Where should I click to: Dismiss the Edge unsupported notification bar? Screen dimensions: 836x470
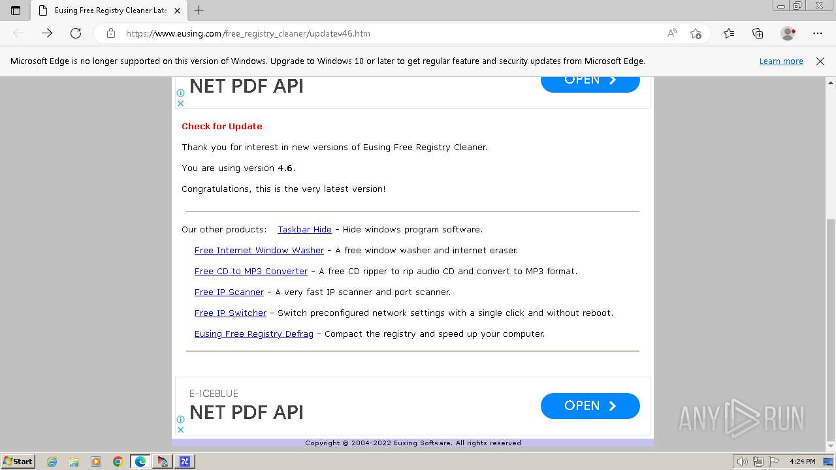click(820, 61)
